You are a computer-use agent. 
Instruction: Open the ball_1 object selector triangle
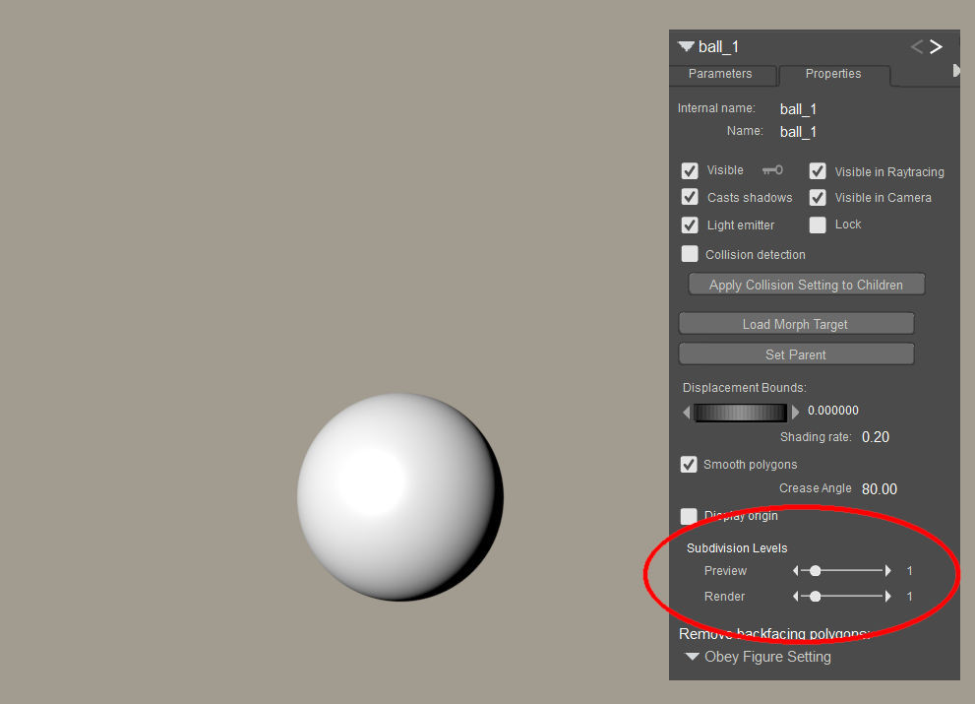(x=686, y=46)
